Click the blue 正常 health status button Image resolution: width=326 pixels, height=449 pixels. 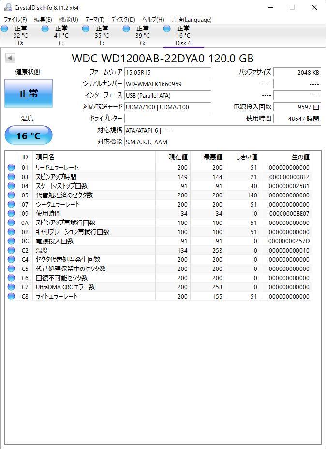(x=29, y=93)
